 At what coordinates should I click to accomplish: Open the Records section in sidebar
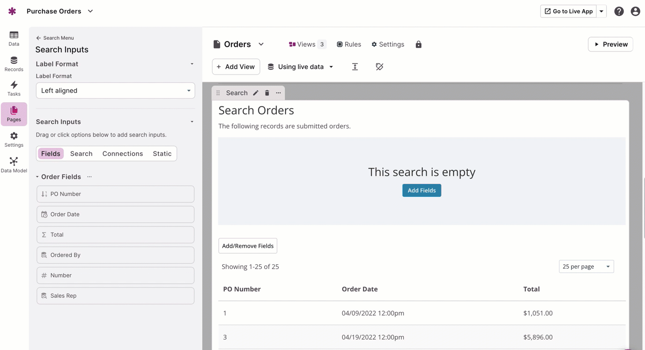point(14,64)
